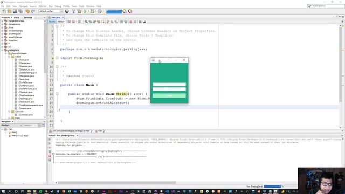Select CEspacios.java in project tree
Viewport: 345px width, 194px height.
(25, 66)
